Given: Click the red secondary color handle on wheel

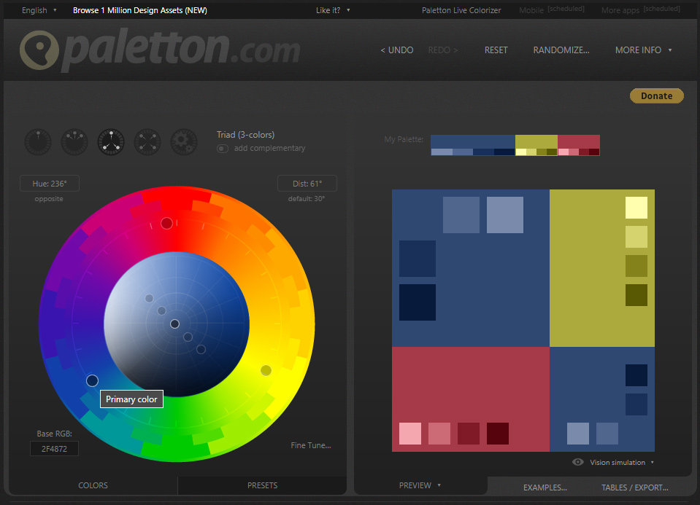Looking at the screenshot, I should pos(166,223).
